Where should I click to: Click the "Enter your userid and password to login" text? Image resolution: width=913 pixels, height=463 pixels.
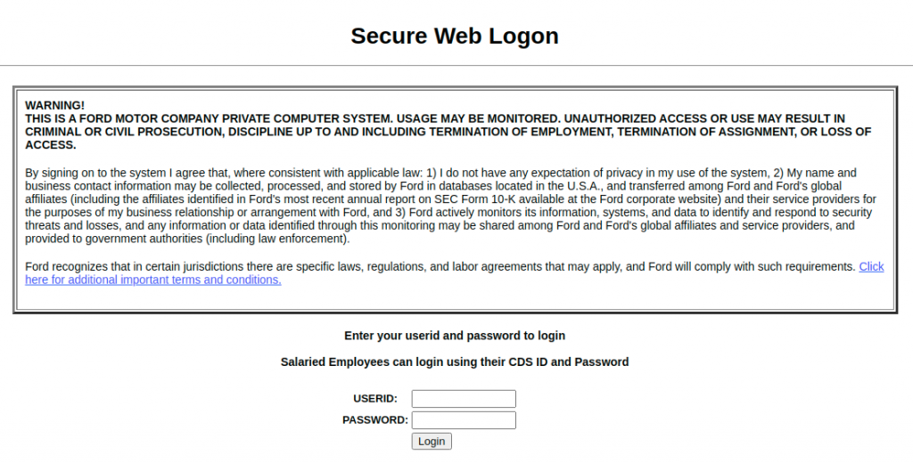455,336
